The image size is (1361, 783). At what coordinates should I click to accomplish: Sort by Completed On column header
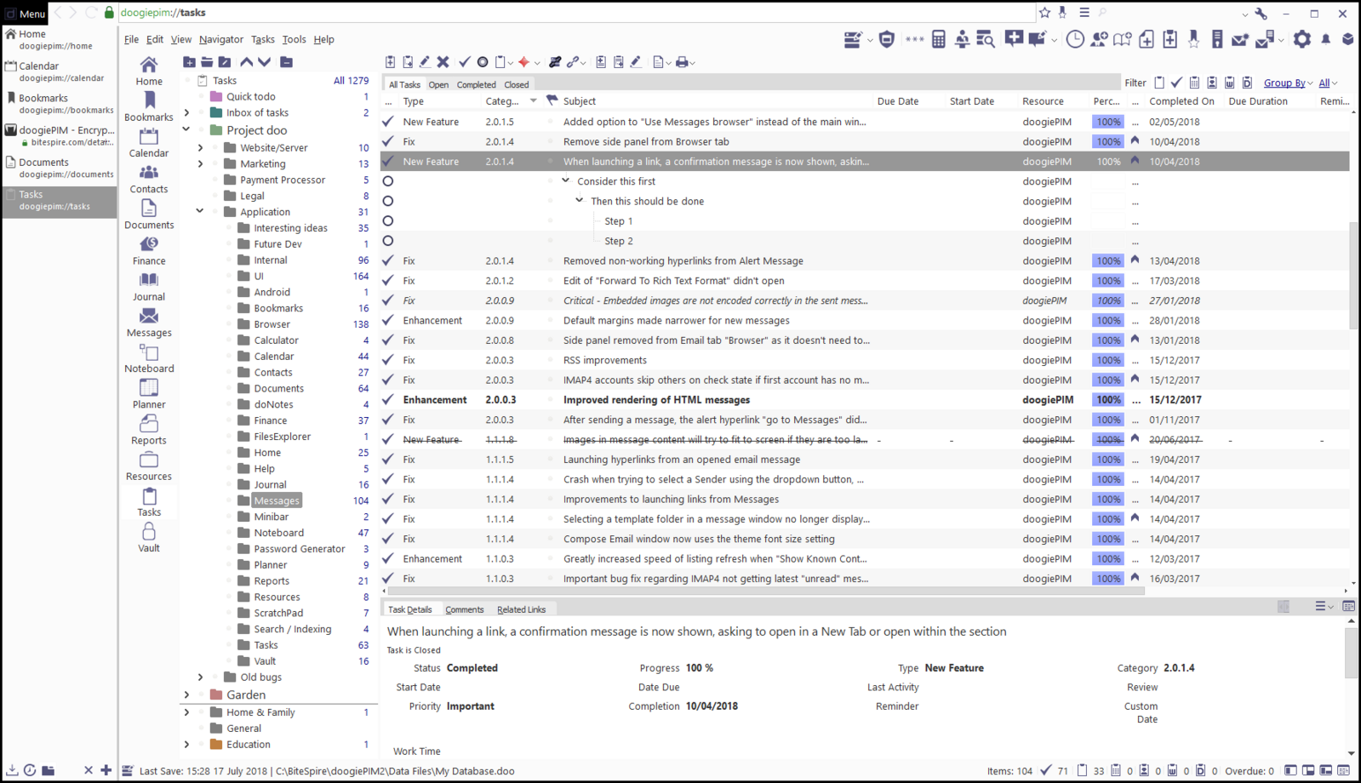point(1181,101)
